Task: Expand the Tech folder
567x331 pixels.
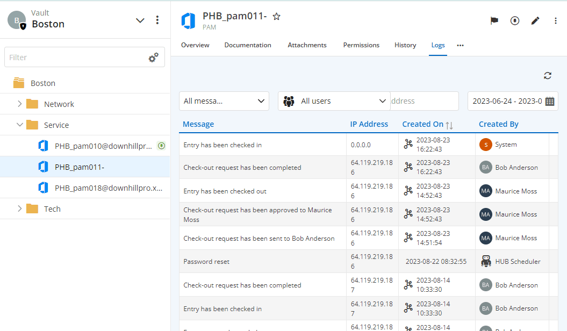Action: click(20, 209)
